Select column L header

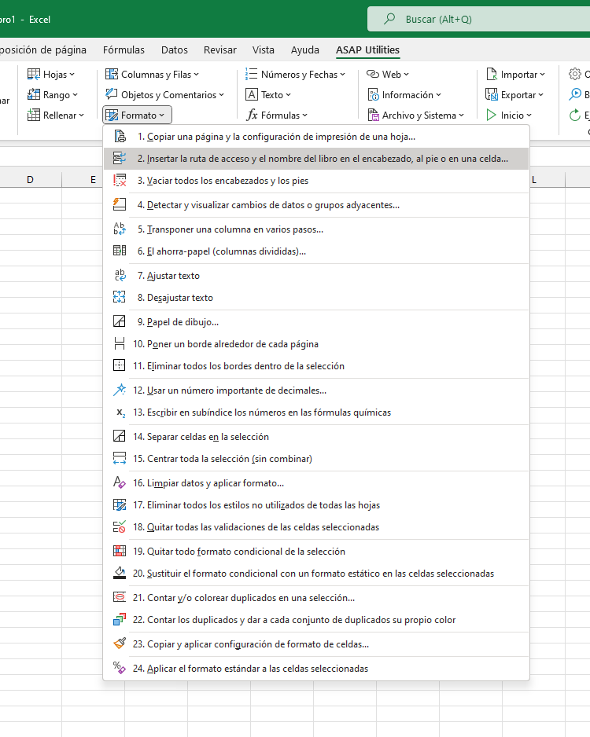[547, 180]
